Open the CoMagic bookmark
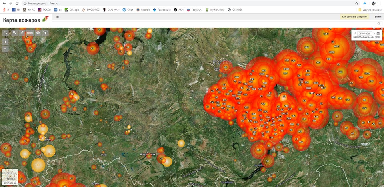384x187 pixels. (72, 10)
